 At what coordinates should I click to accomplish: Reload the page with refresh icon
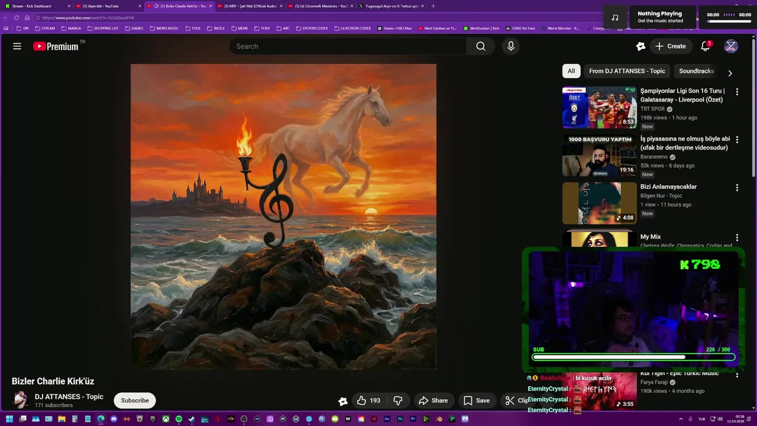17,18
